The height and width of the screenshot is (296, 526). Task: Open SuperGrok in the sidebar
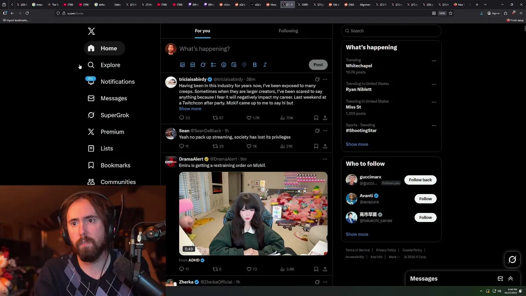pos(108,115)
